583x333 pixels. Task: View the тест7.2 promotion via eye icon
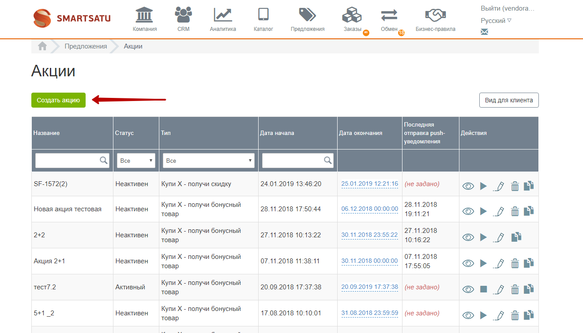(x=468, y=289)
